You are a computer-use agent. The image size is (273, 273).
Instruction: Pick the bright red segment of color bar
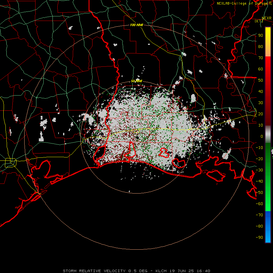tap(268, 64)
